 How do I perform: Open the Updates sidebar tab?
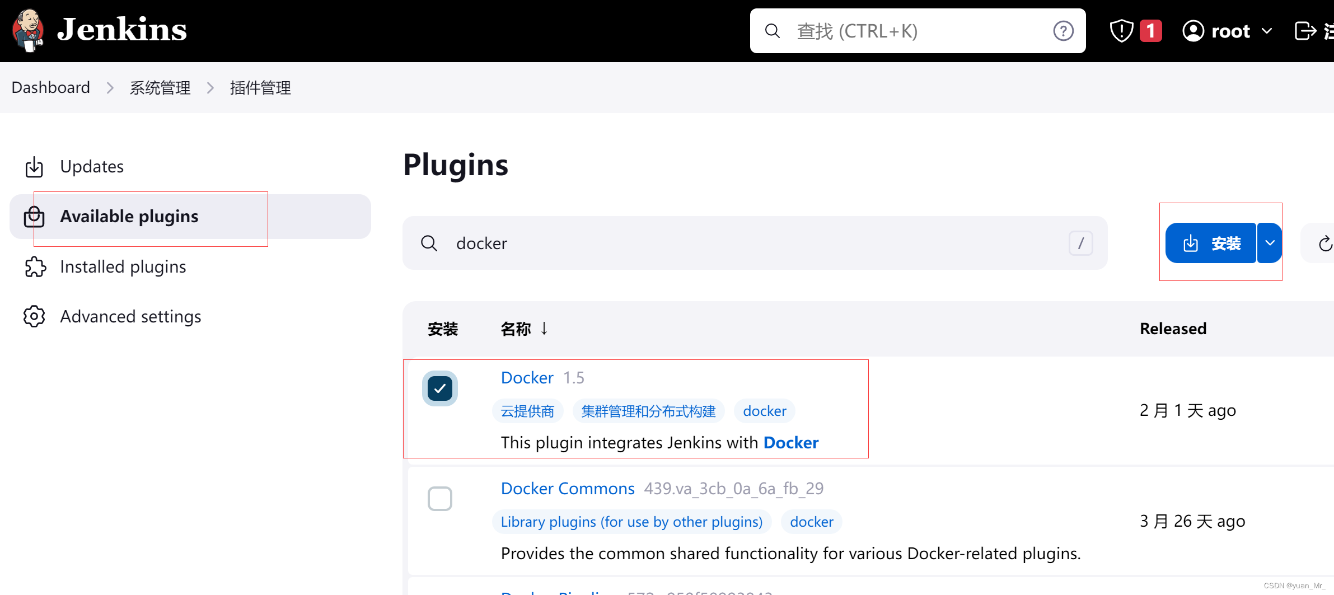coord(190,167)
